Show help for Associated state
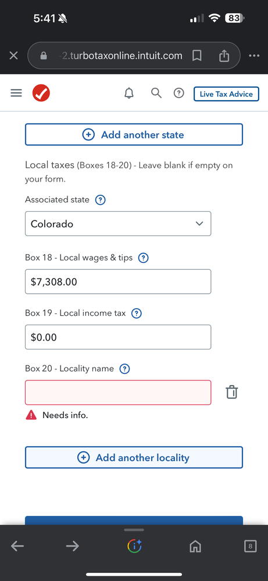 click(x=101, y=200)
